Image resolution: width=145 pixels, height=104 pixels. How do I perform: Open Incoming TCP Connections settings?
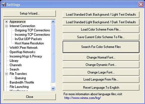32,34
